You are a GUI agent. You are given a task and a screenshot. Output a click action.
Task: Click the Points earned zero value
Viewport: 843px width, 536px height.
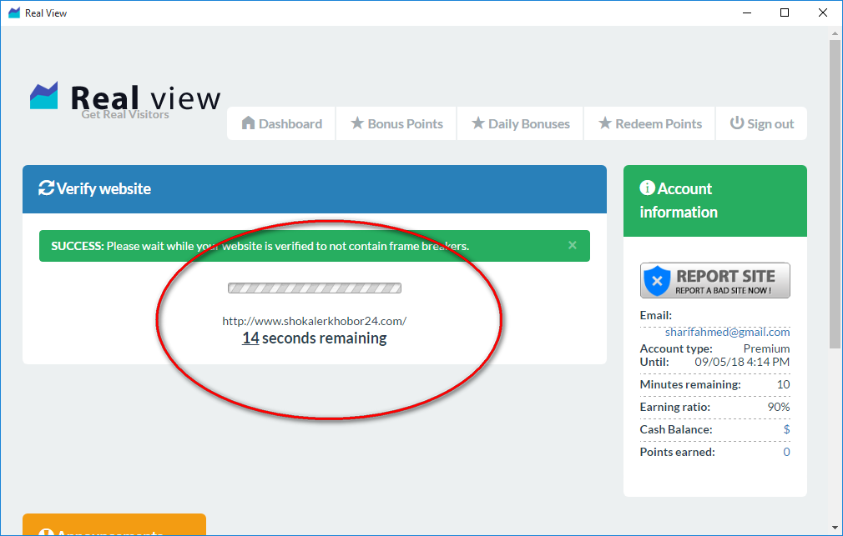pyautogui.click(x=786, y=452)
